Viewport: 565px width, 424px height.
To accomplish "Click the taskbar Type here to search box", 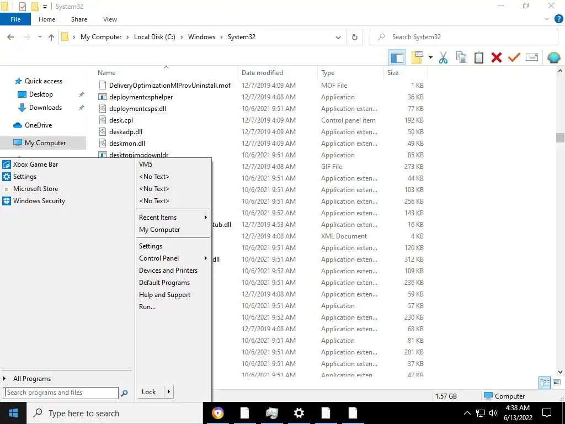I will point(115,413).
